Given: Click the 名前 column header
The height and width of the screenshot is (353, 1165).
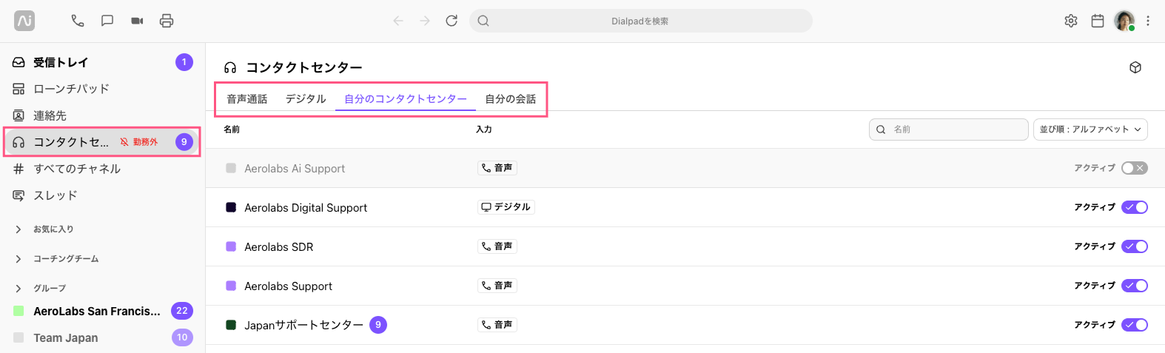Looking at the screenshot, I should pyautogui.click(x=232, y=130).
